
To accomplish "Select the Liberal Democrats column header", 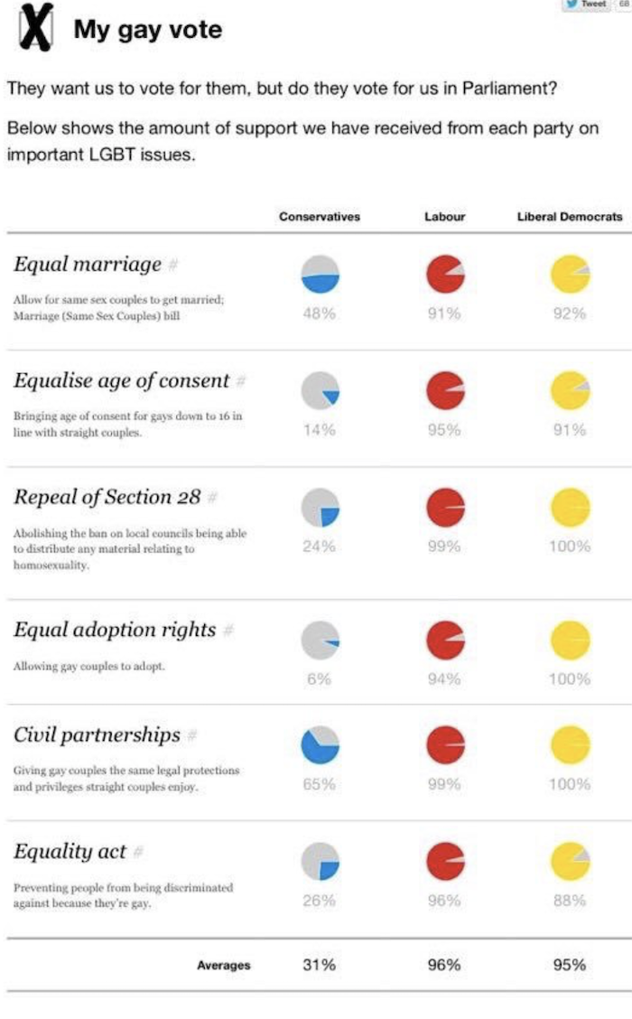I will pos(570,217).
